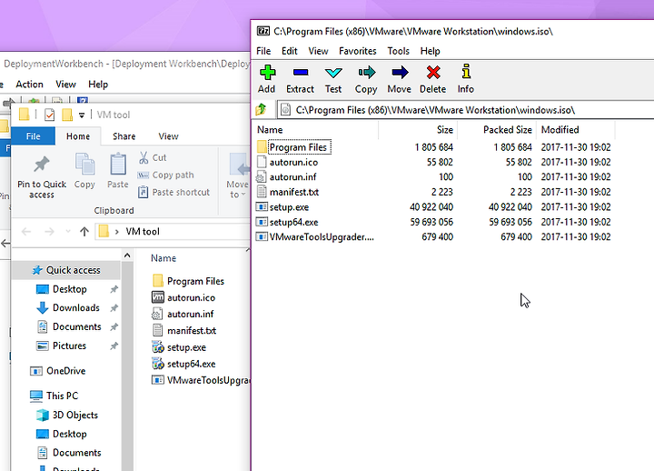Click Copy path in Explorer ribbon

click(x=166, y=175)
